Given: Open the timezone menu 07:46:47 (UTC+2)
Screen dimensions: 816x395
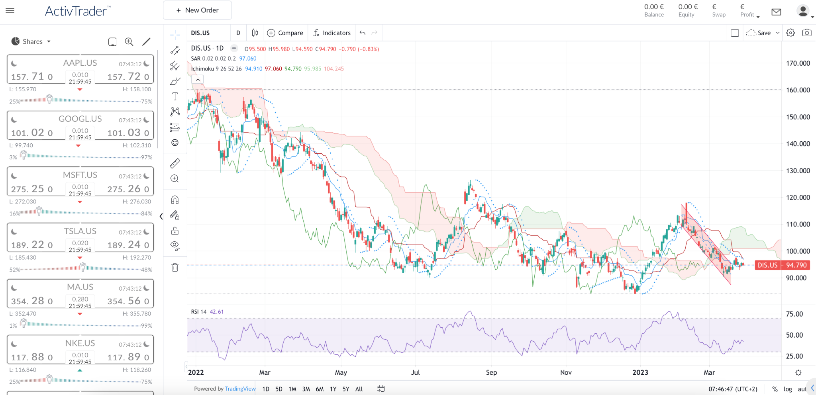Looking at the screenshot, I should pyautogui.click(x=733, y=389).
